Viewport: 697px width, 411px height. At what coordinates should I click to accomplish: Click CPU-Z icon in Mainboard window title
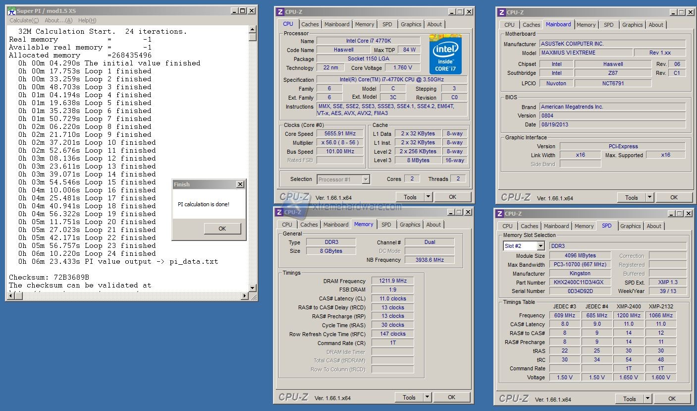click(501, 12)
